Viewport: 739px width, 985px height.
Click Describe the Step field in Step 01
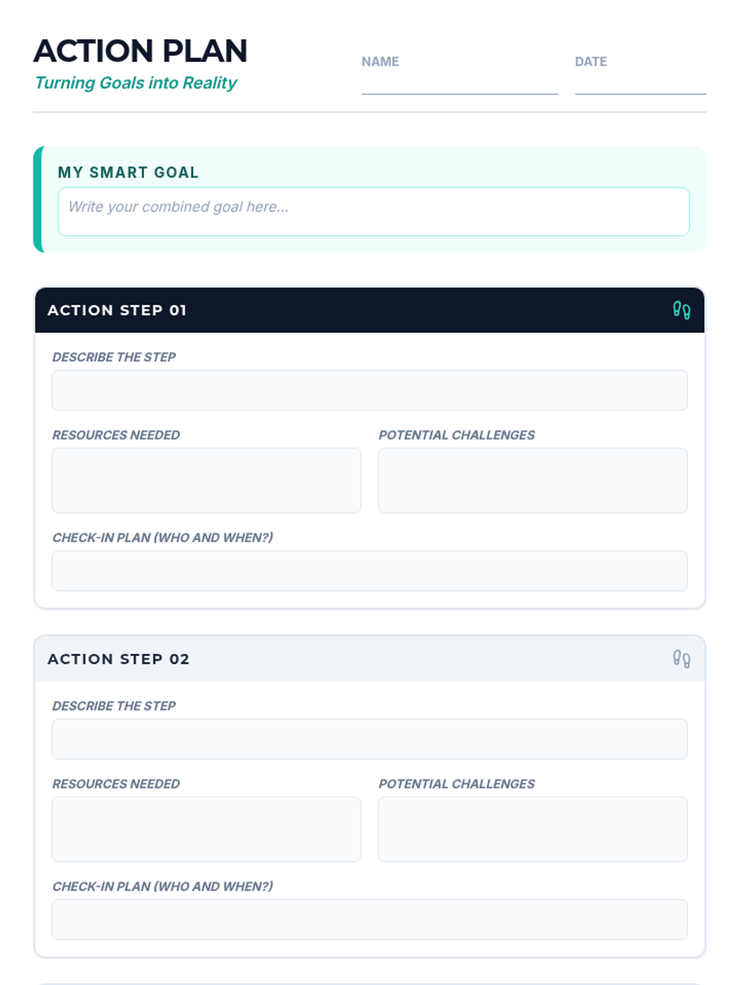[x=369, y=390]
